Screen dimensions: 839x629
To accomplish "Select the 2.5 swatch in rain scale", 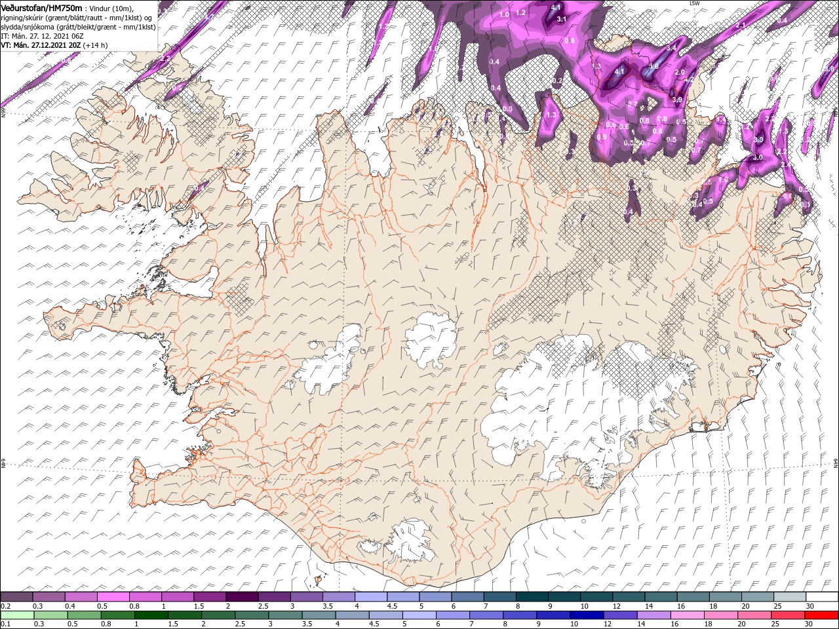I will pyautogui.click(x=252, y=615).
